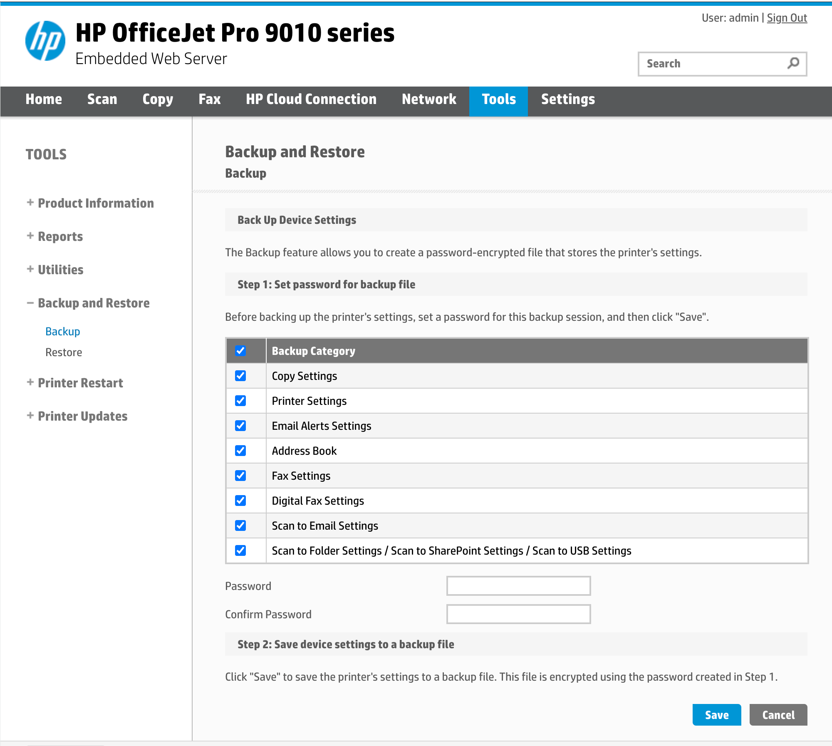Click the Password input field

[x=518, y=586]
